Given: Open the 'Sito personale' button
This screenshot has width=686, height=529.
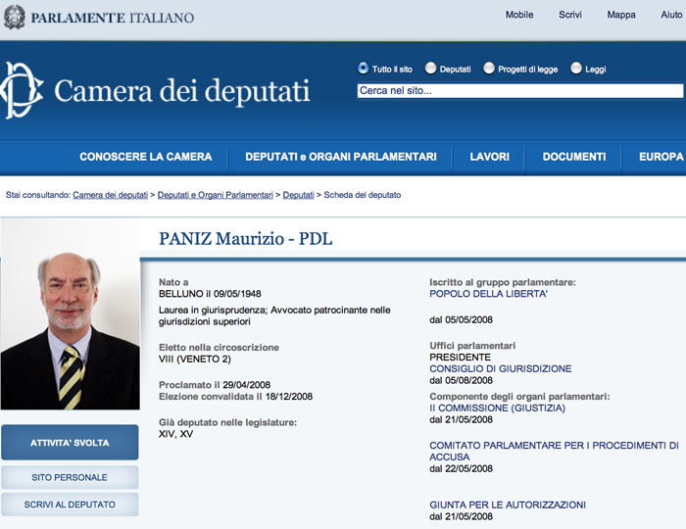Looking at the screenshot, I should pos(70,477).
